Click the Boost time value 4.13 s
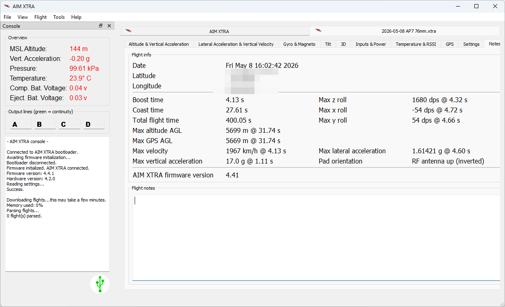This screenshot has height=307, width=505. pyautogui.click(x=235, y=100)
